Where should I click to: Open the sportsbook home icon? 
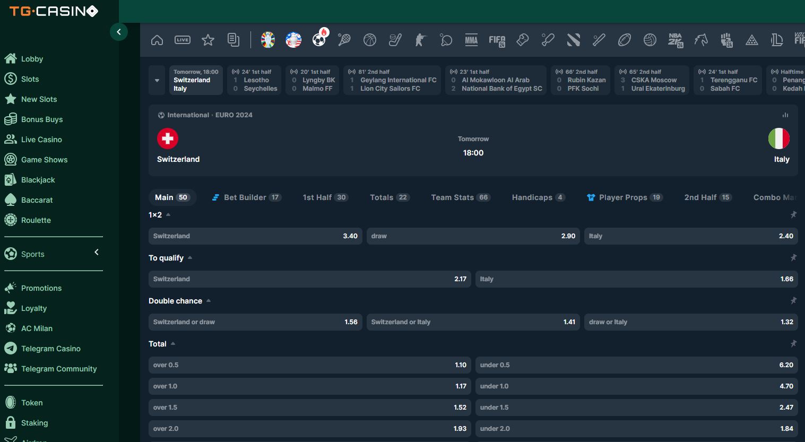157,40
